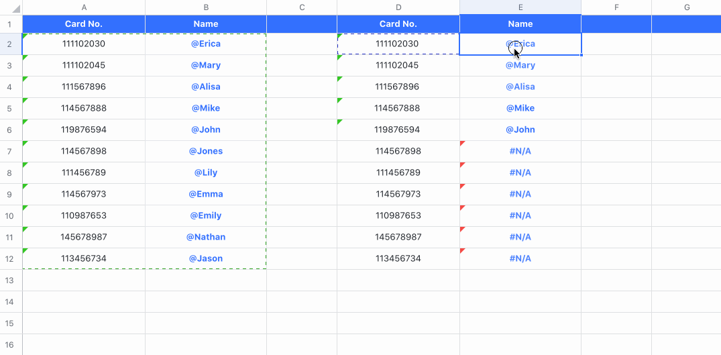Select column C header
This screenshot has height=355, width=721.
tap(302, 7)
